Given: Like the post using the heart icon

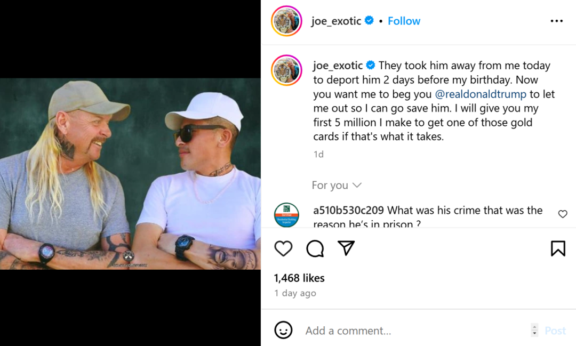Looking at the screenshot, I should [283, 248].
